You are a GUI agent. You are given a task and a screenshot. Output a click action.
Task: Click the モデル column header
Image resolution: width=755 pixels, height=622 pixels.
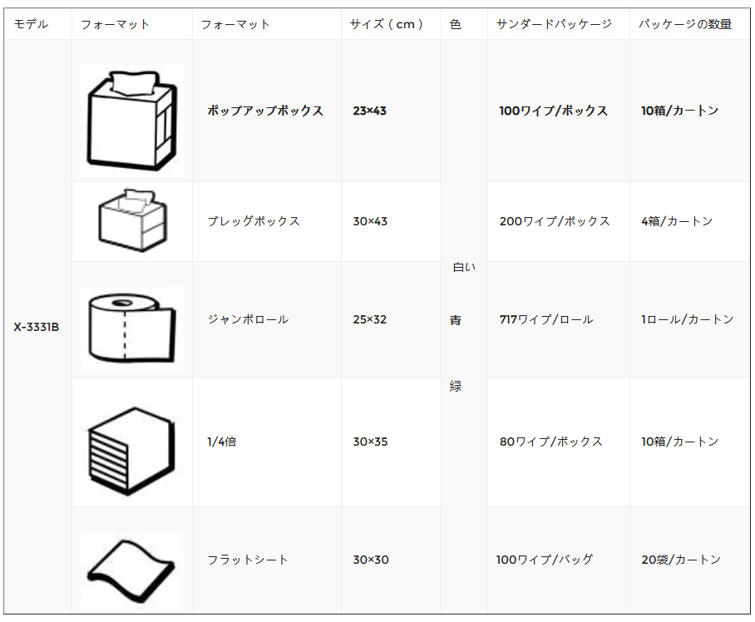pyautogui.click(x=32, y=24)
